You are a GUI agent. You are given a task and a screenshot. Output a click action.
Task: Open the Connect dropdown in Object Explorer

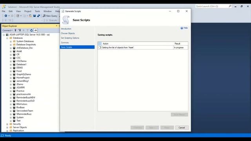coord(7,30)
